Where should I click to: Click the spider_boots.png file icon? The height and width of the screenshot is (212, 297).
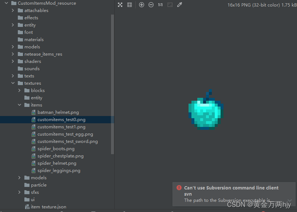tap(33, 149)
